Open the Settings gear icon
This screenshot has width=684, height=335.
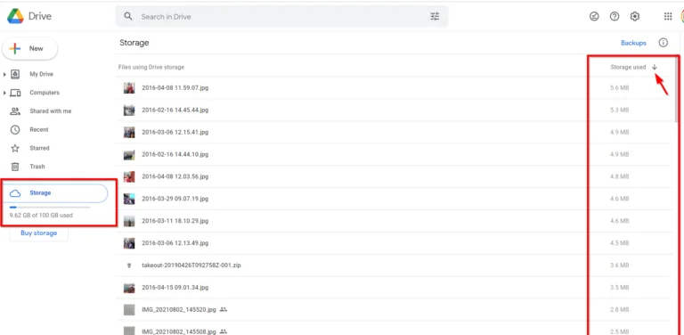[x=635, y=17]
